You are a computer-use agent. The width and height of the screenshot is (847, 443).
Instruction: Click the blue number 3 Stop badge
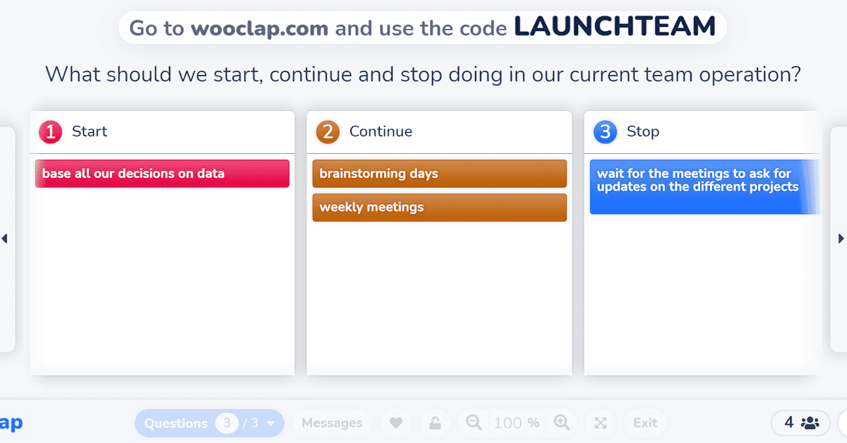606,131
